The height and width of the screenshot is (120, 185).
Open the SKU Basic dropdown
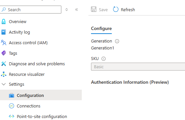138,67
